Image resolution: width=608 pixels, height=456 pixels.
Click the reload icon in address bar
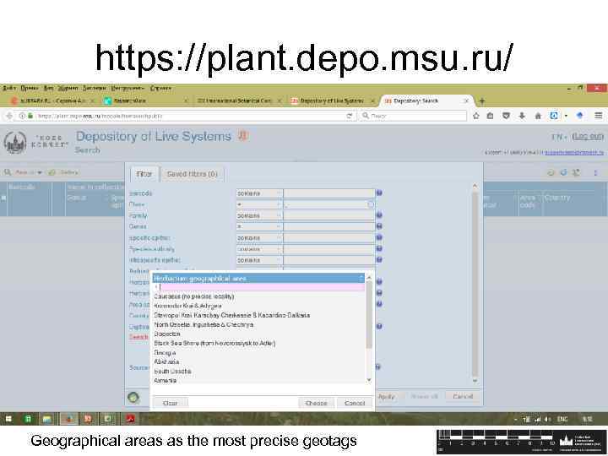(350, 116)
